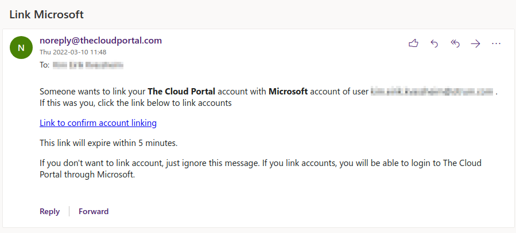Click the Reply text button below the message
The height and width of the screenshot is (233, 516).
pyautogui.click(x=50, y=211)
